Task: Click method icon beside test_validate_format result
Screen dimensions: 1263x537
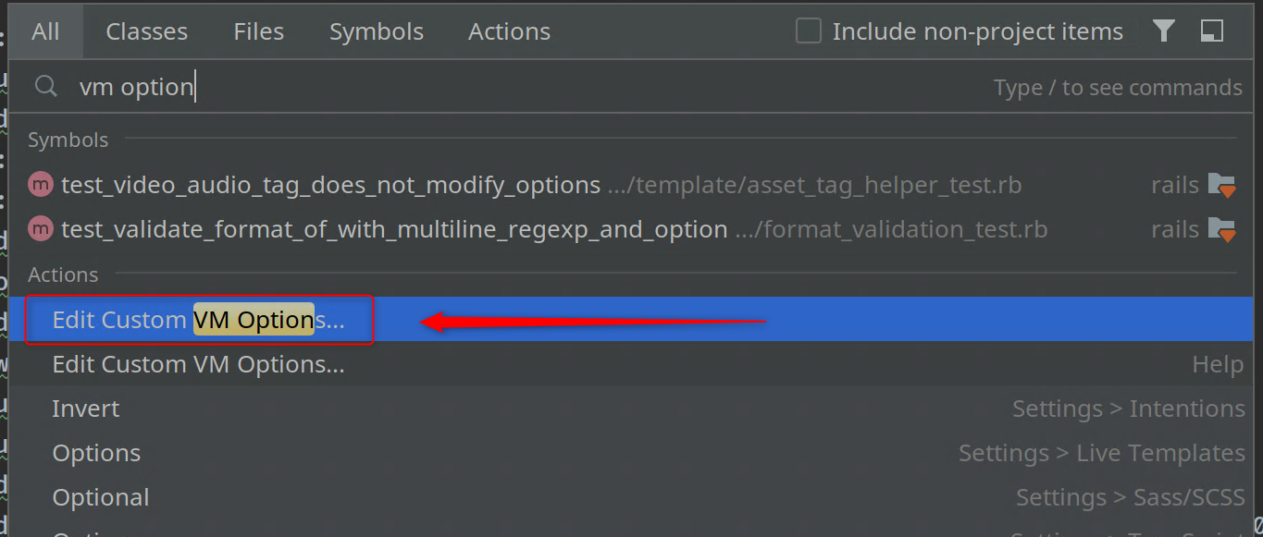Action: (x=40, y=228)
